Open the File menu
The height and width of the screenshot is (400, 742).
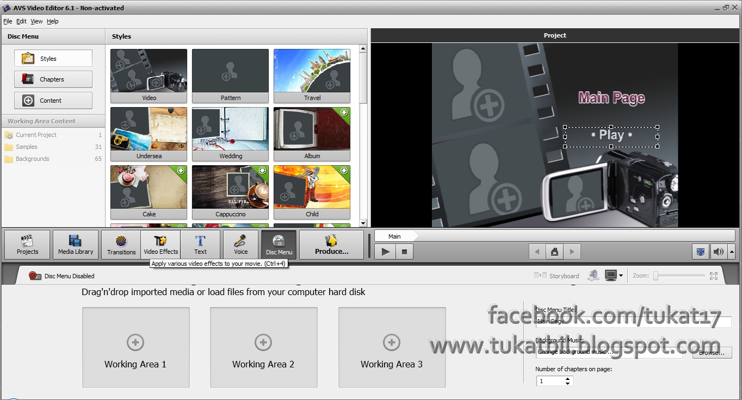coord(8,21)
